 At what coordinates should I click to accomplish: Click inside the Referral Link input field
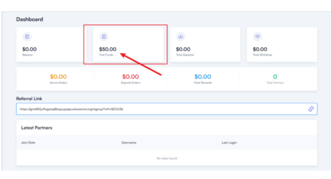click(162, 109)
